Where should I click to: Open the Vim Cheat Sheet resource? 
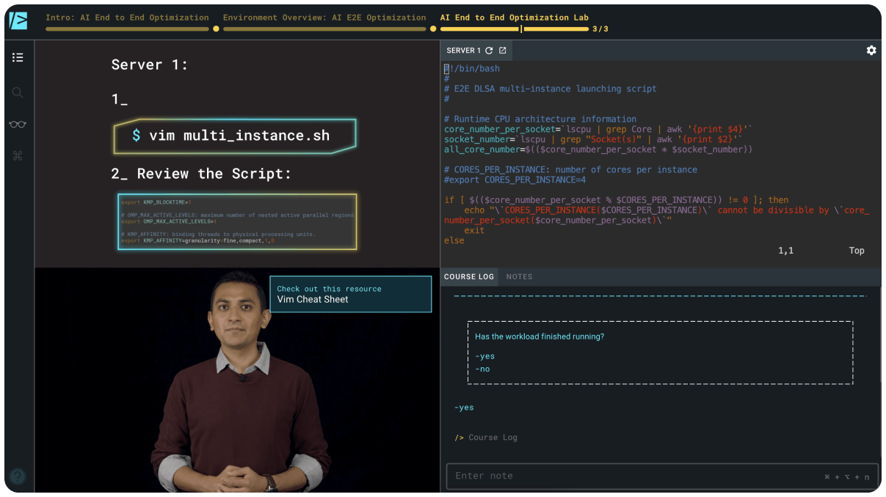pyautogui.click(x=350, y=294)
